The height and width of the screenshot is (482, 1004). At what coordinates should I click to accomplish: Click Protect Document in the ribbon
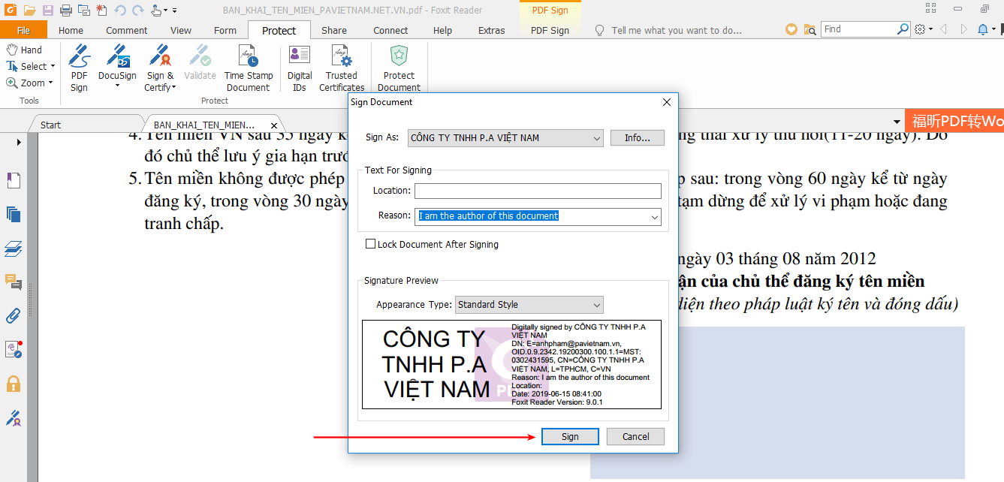pyautogui.click(x=399, y=68)
